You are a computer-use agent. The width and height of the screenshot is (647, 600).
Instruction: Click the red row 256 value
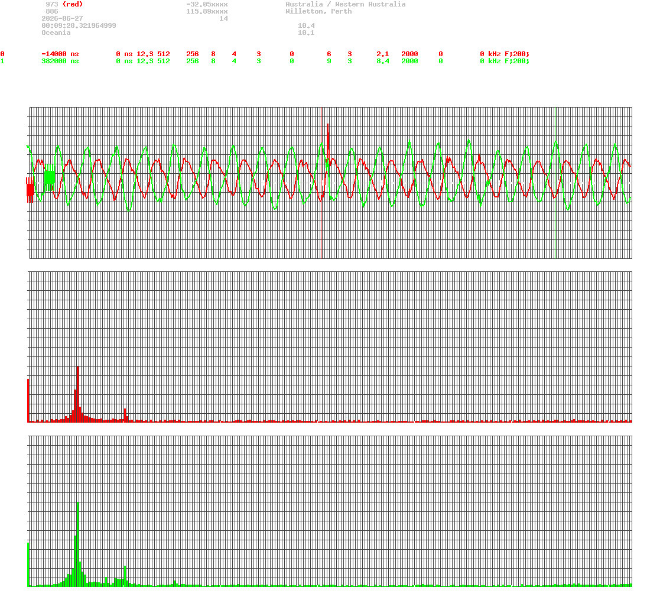(x=192, y=54)
